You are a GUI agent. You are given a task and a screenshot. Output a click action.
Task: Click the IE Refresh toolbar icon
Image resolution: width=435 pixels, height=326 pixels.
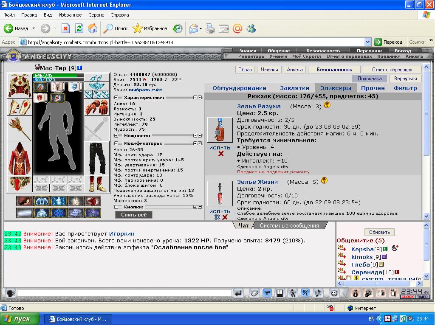coord(79,28)
